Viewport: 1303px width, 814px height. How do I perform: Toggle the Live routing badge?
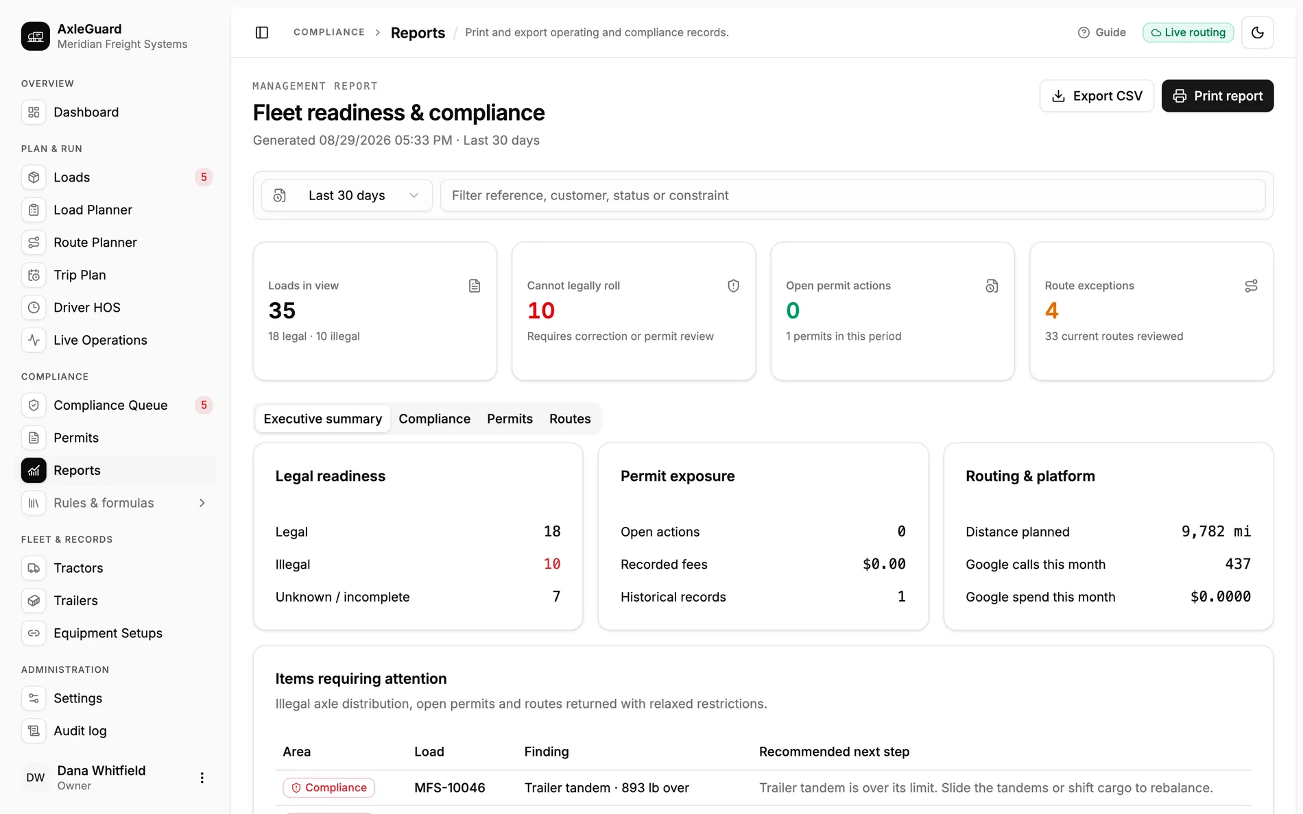click(x=1188, y=32)
